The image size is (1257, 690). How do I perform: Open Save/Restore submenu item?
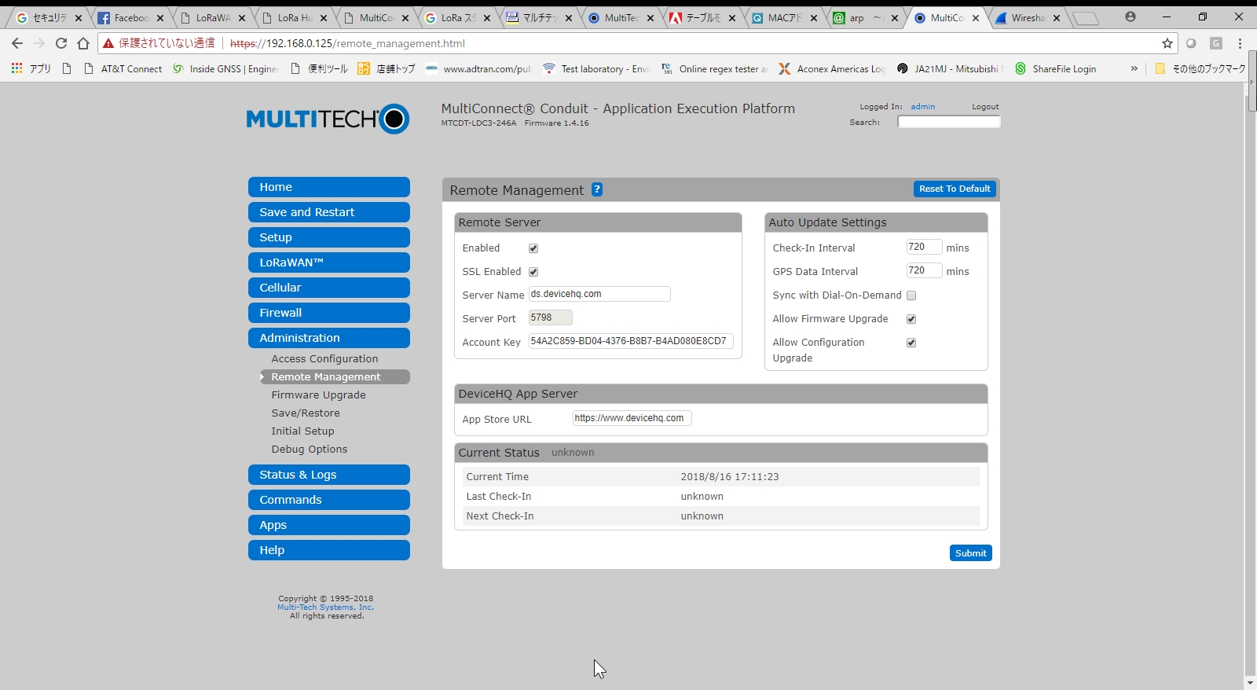306,413
